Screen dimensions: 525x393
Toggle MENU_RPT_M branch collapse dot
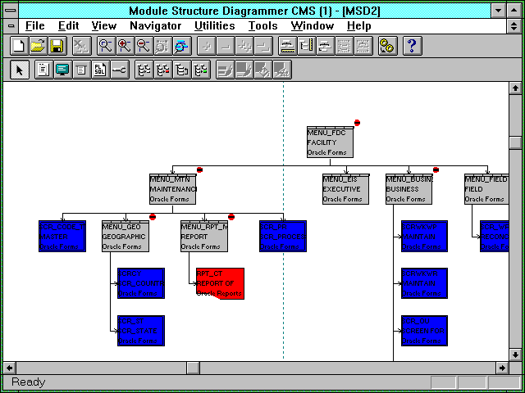(x=231, y=217)
